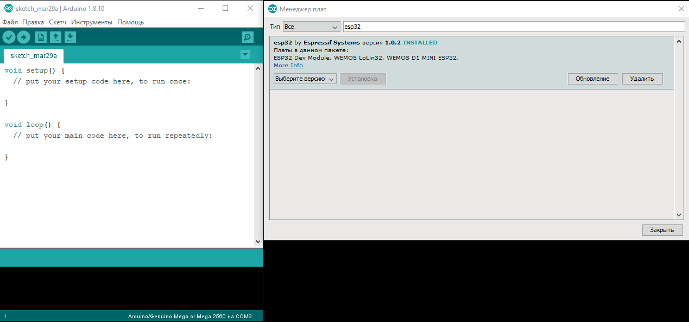The height and width of the screenshot is (322, 689).
Task: Open the Инструменты menu
Action: [92, 22]
